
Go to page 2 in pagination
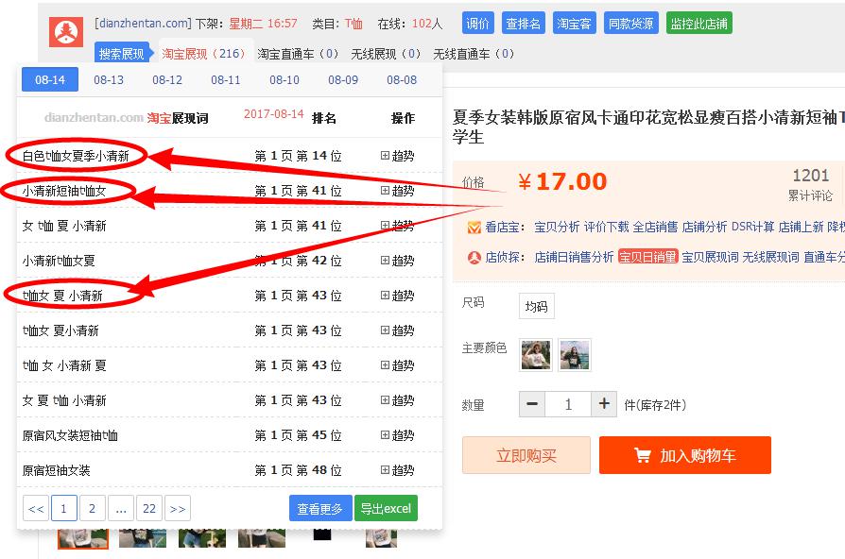[92, 508]
